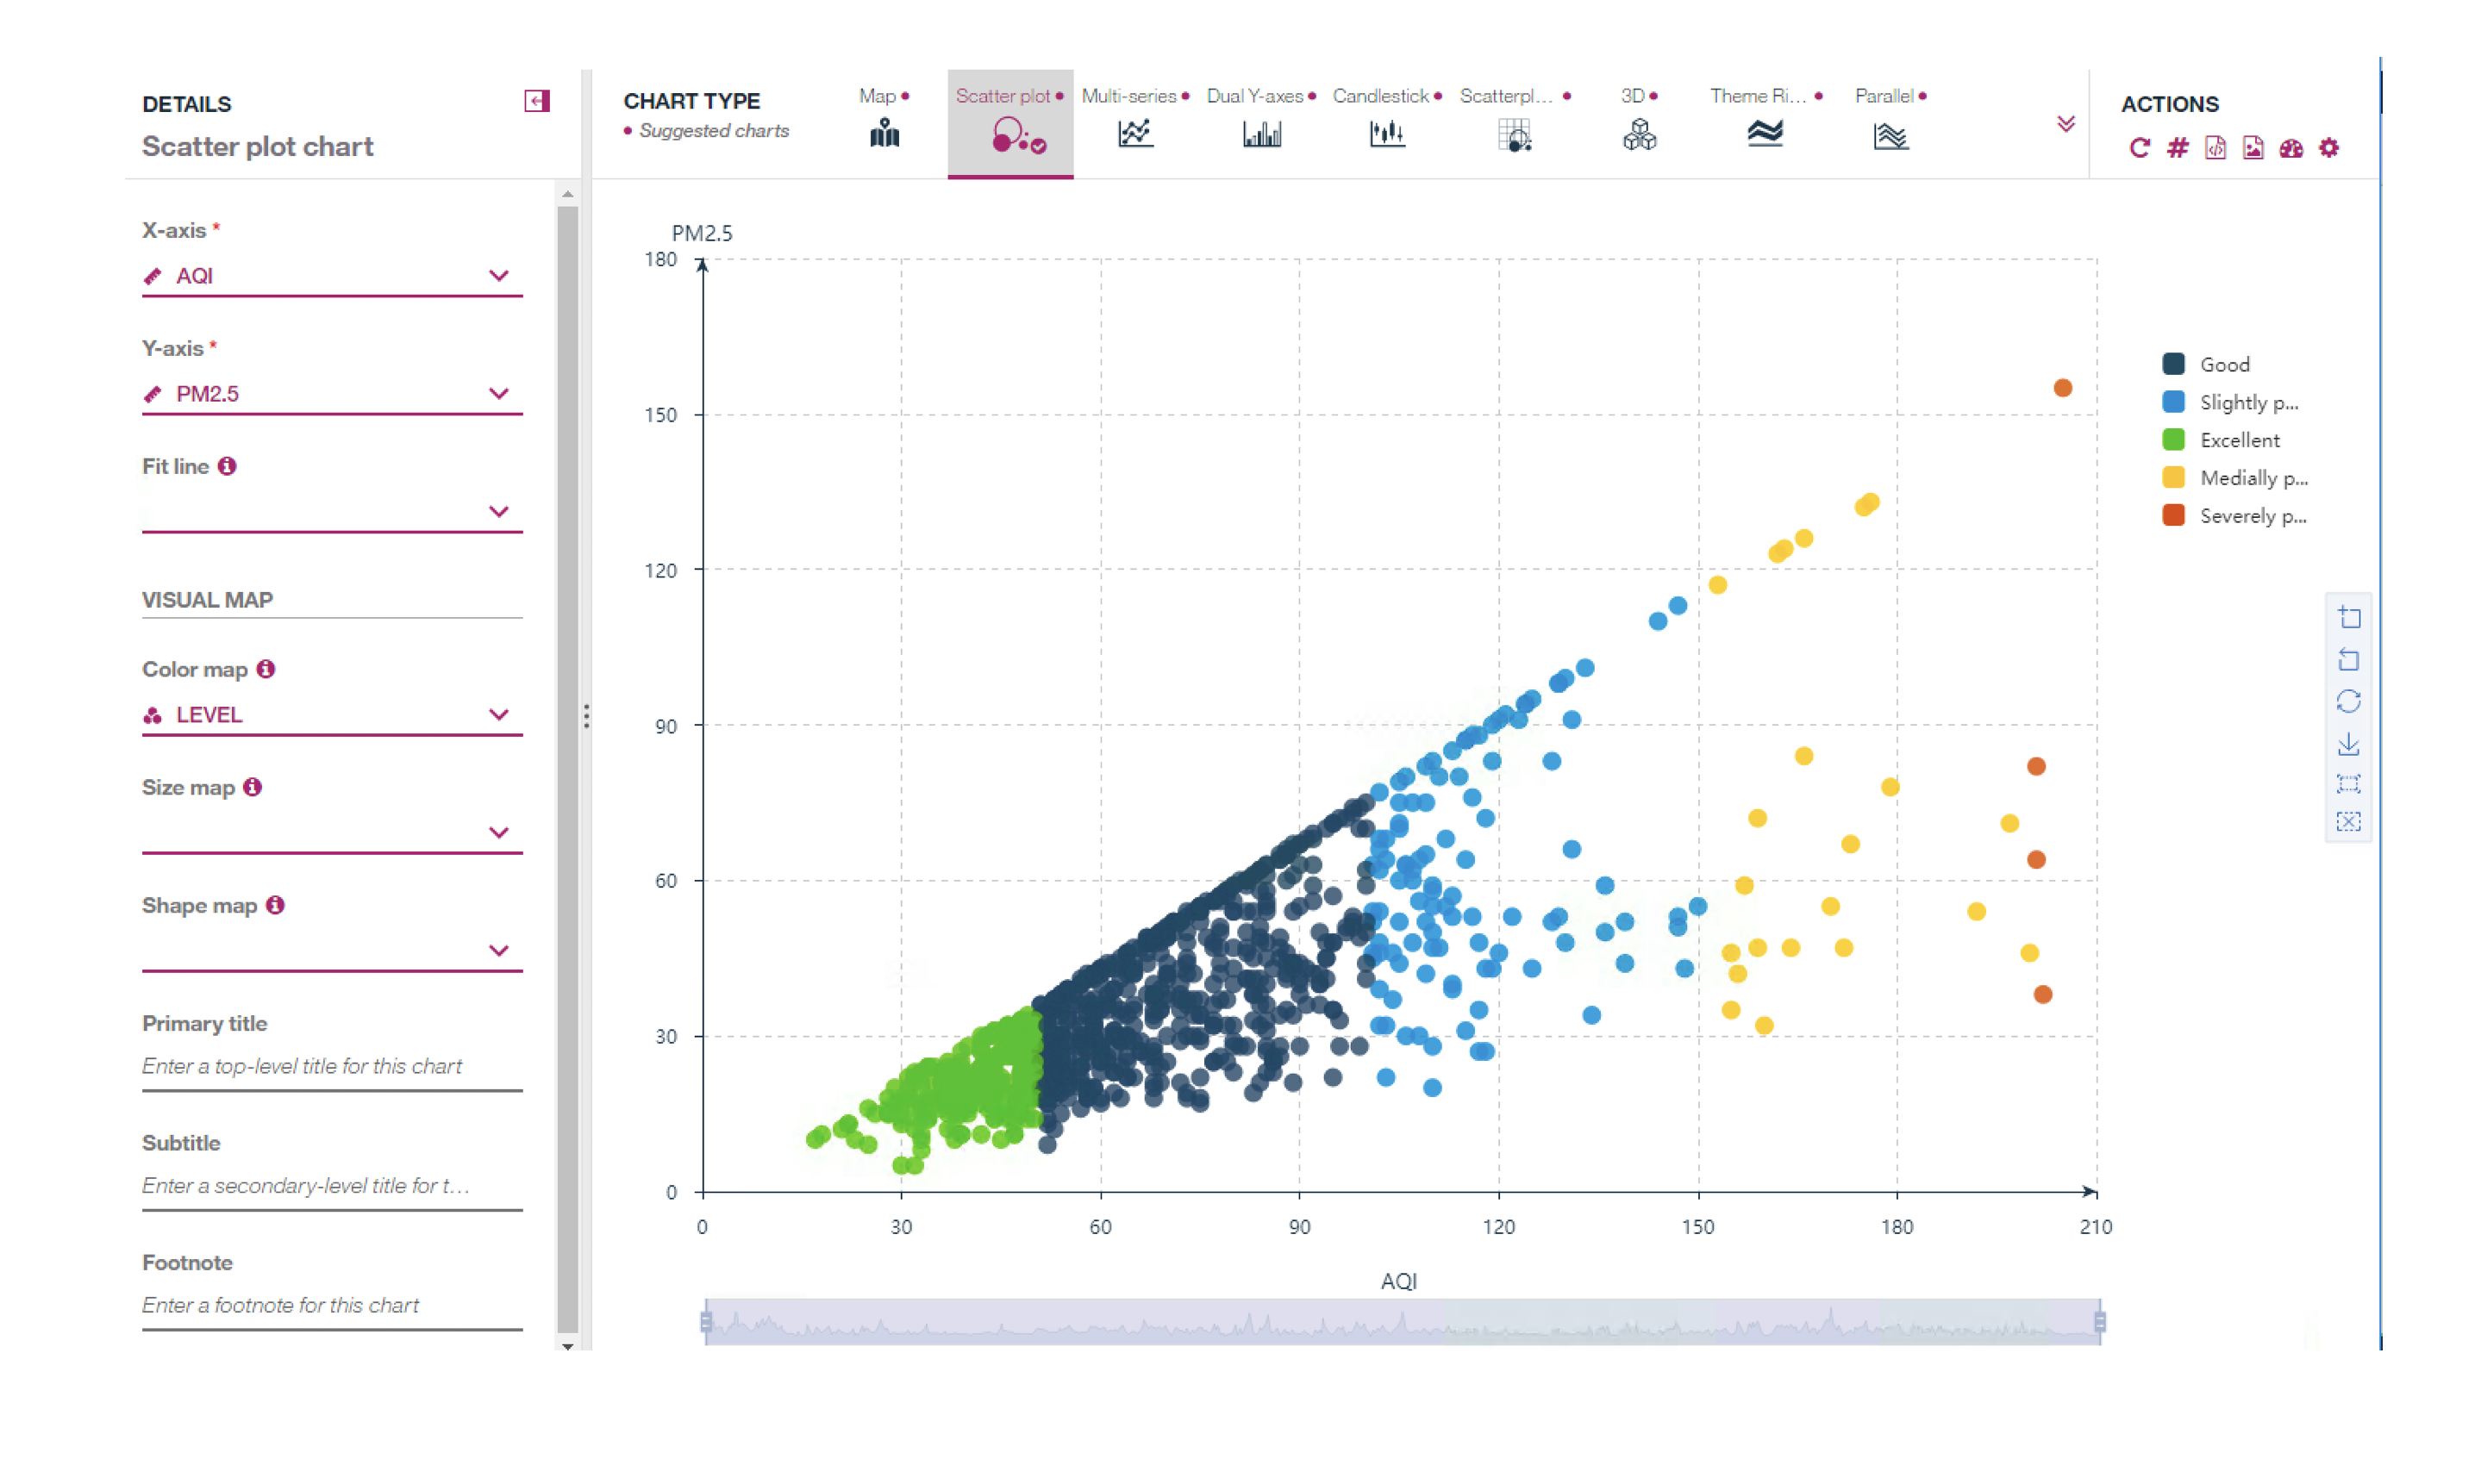
Task: Expand more chart types with double chevron
Action: [2066, 124]
